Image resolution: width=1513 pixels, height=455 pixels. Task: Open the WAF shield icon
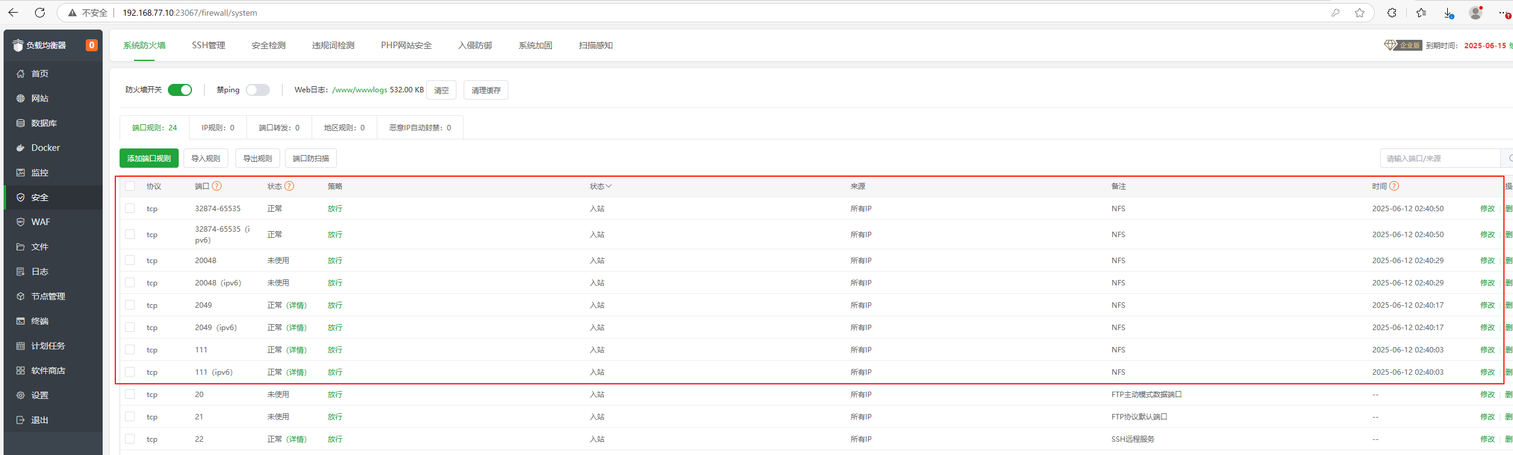point(21,222)
